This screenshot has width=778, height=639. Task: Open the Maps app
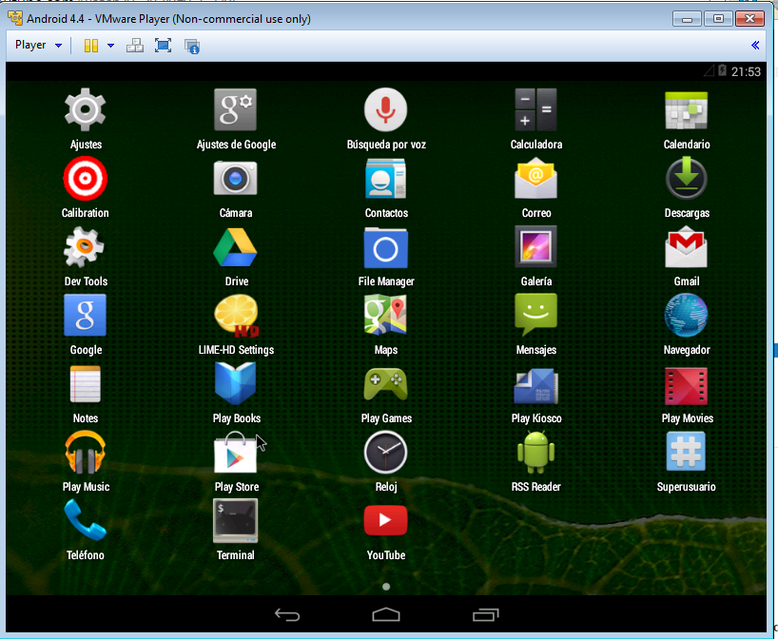click(x=385, y=316)
